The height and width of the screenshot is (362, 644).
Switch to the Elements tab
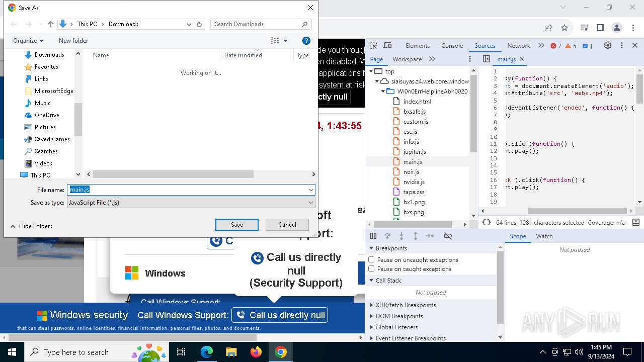point(418,45)
